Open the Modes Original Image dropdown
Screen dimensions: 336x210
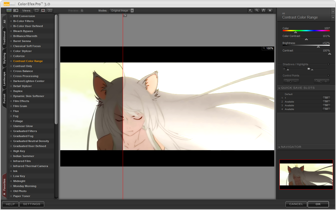(x=121, y=10)
